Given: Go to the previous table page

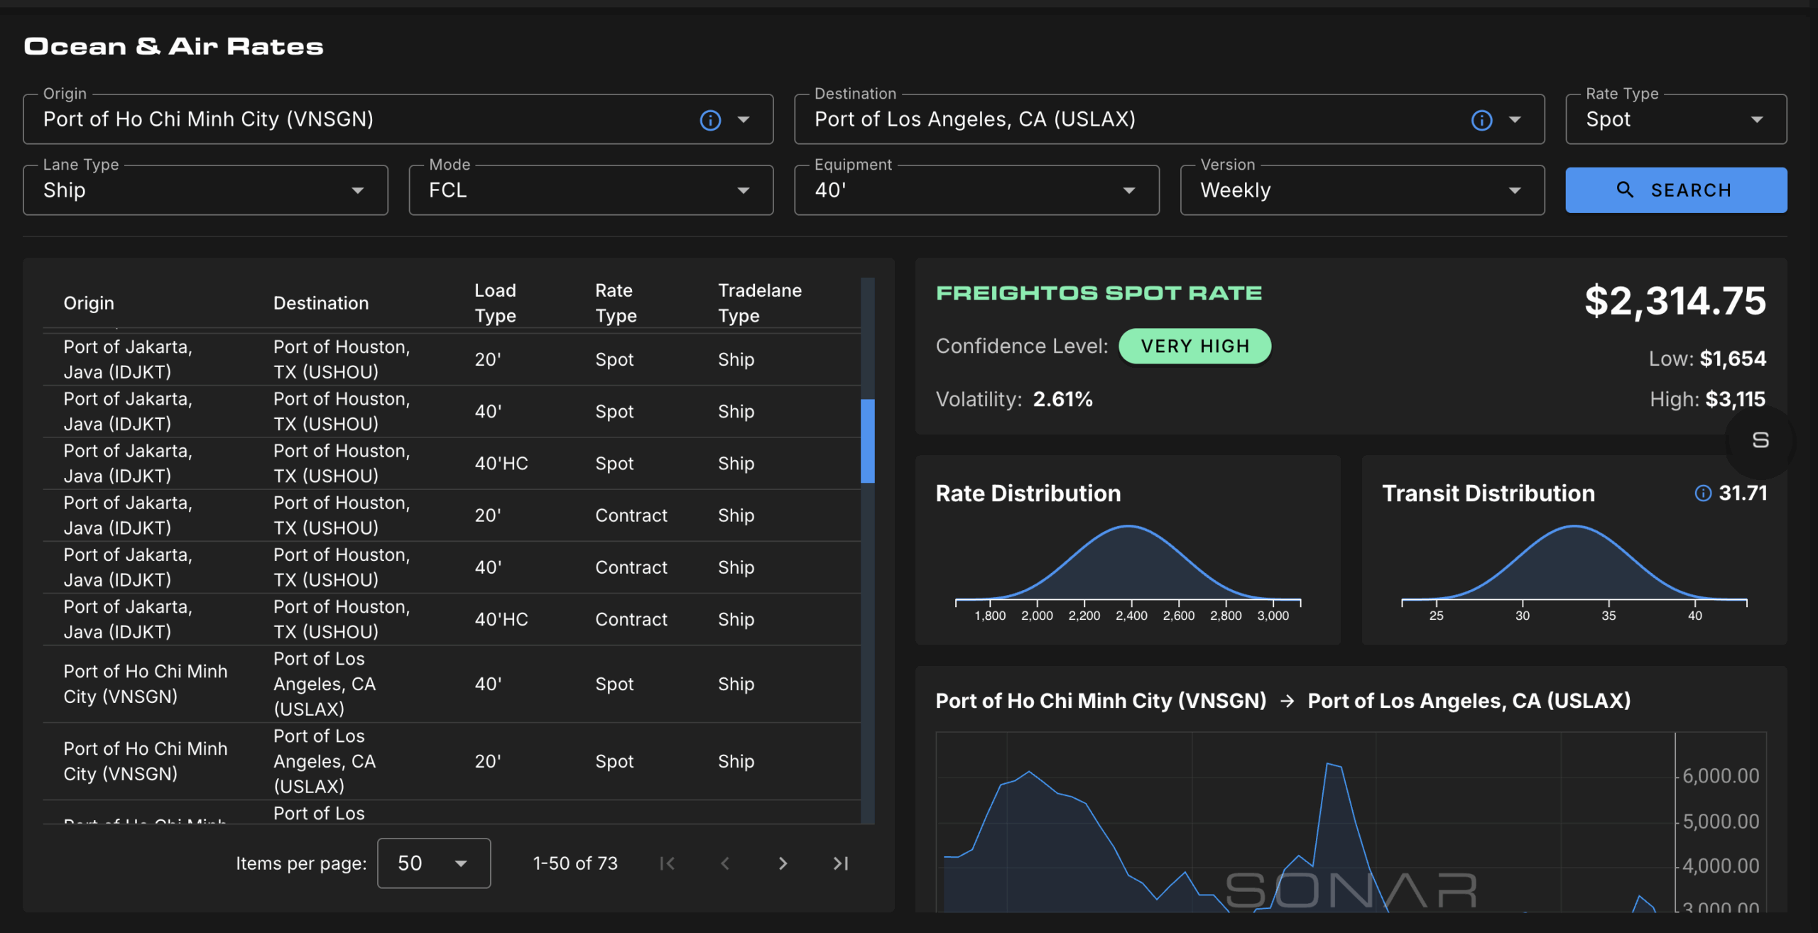Looking at the screenshot, I should pyautogui.click(x=725, y=863).
